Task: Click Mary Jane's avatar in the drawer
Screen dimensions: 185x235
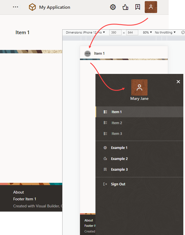Action: [139, 87]
